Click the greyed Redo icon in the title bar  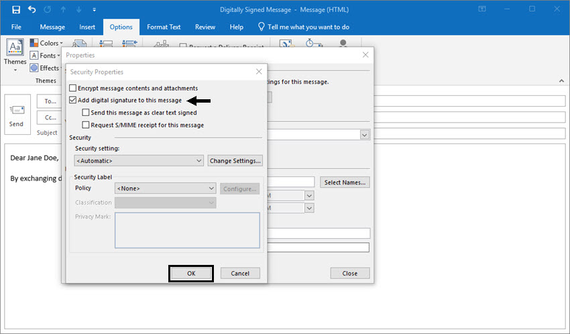point(48,9)
